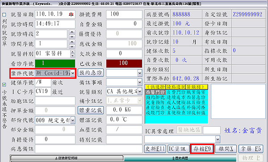The height and width of the screenshot is (162, 268).
Task: Open IC資訊 button
Action: 178,149
